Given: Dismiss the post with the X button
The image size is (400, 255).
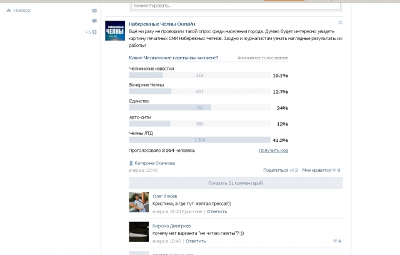Looking at the screenshot, I should click(x=340, y=22).
